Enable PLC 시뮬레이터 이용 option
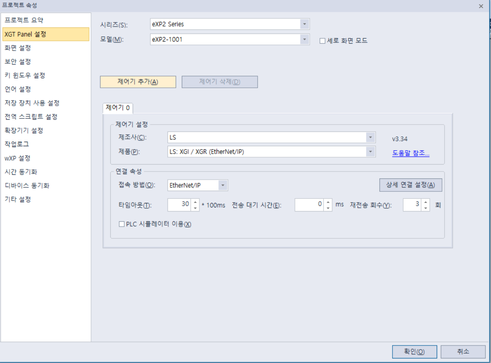This screenshot has height=363, width=491. [x=121, y=224]
